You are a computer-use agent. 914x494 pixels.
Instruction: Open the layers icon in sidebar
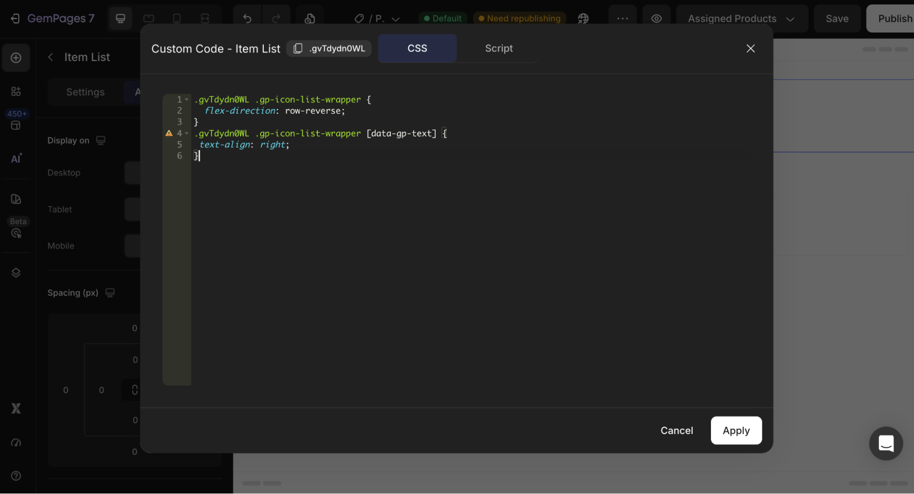[x=16, y=273]
